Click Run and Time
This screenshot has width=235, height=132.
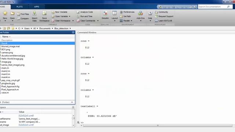[x=84, y=16]
